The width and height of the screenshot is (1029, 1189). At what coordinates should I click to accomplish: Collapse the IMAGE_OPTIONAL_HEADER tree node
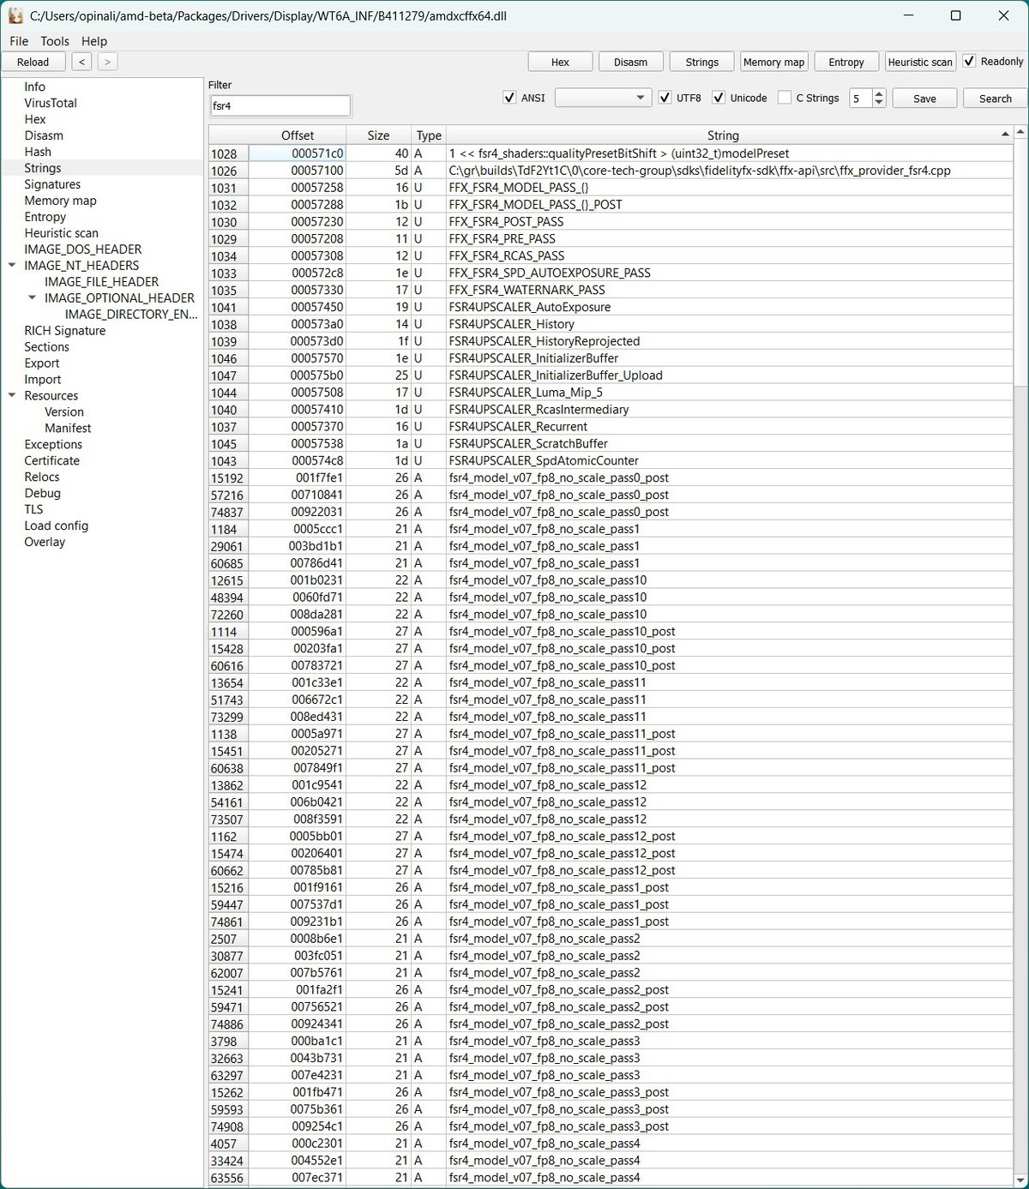33,298
